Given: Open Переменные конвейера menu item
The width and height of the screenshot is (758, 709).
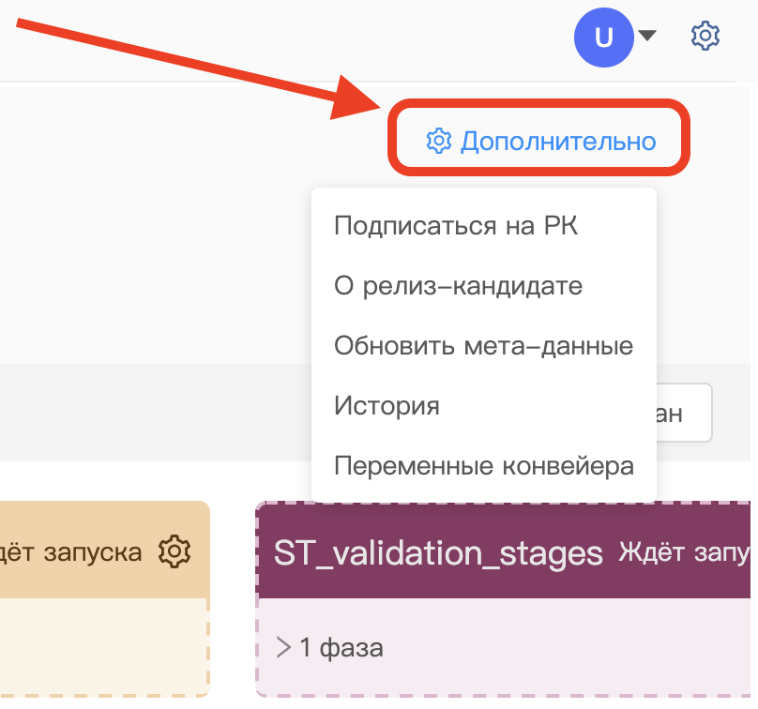Looking at the screenshot, I should click(483, 466).
